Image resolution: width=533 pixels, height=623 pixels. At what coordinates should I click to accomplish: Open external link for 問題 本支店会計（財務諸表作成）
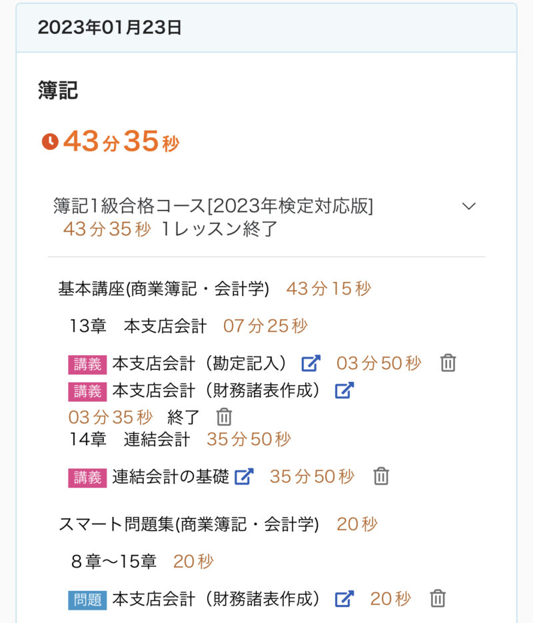click(344, 598)
